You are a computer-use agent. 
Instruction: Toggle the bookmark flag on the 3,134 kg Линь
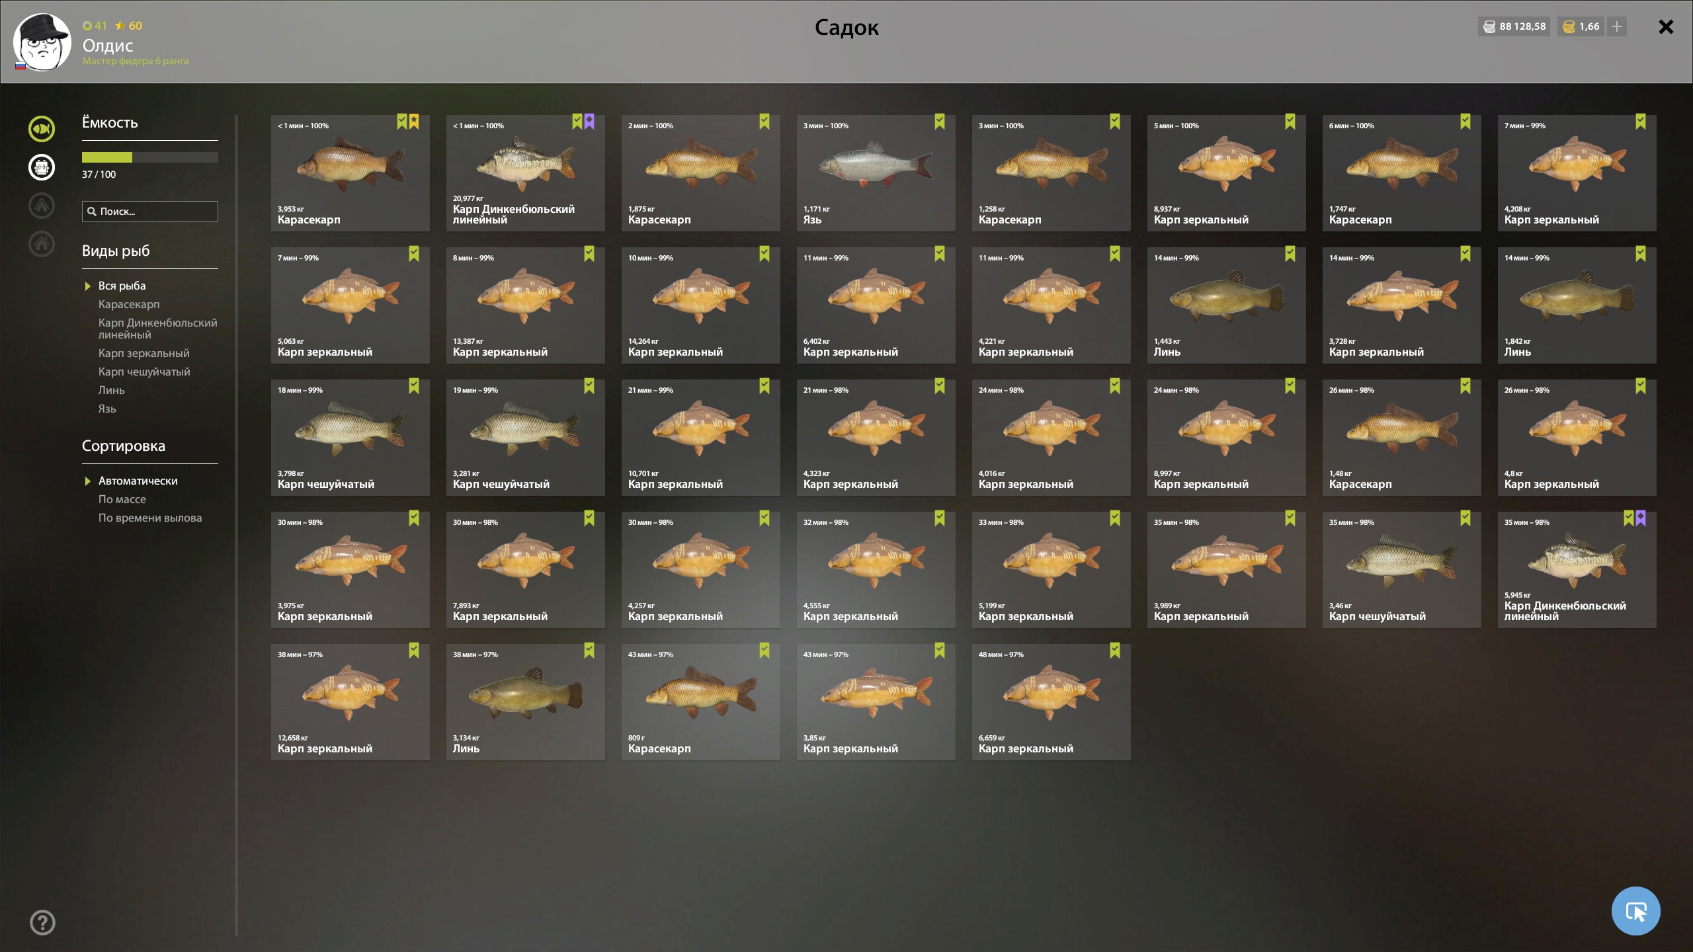(589, 651)
